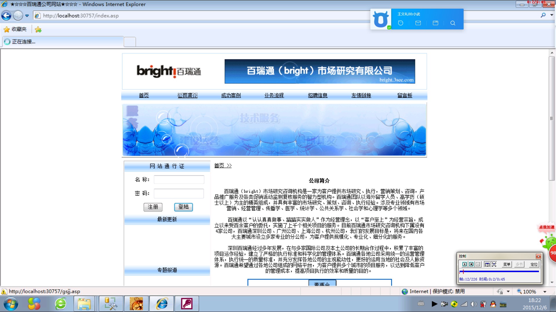556x312 pixels.
Task: Click the 菜单 button in 控制 panel
Action: (507, 264)
